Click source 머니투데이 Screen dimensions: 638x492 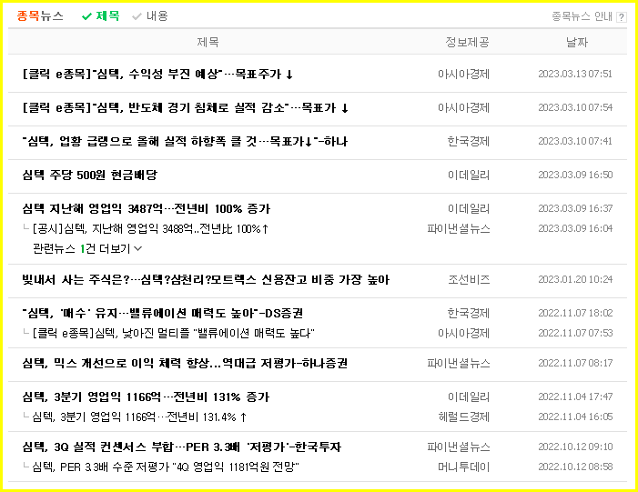pos(464,467)
